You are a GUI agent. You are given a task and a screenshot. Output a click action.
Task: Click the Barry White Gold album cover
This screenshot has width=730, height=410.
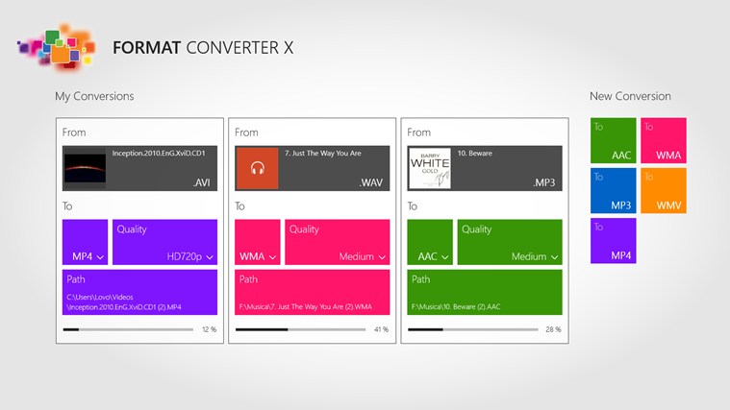(429, 168)
